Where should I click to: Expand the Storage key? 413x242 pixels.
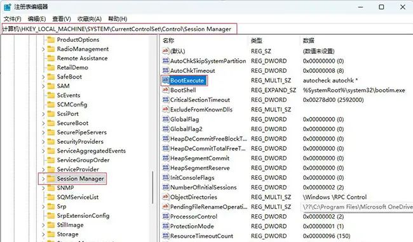tap(43, 234)
